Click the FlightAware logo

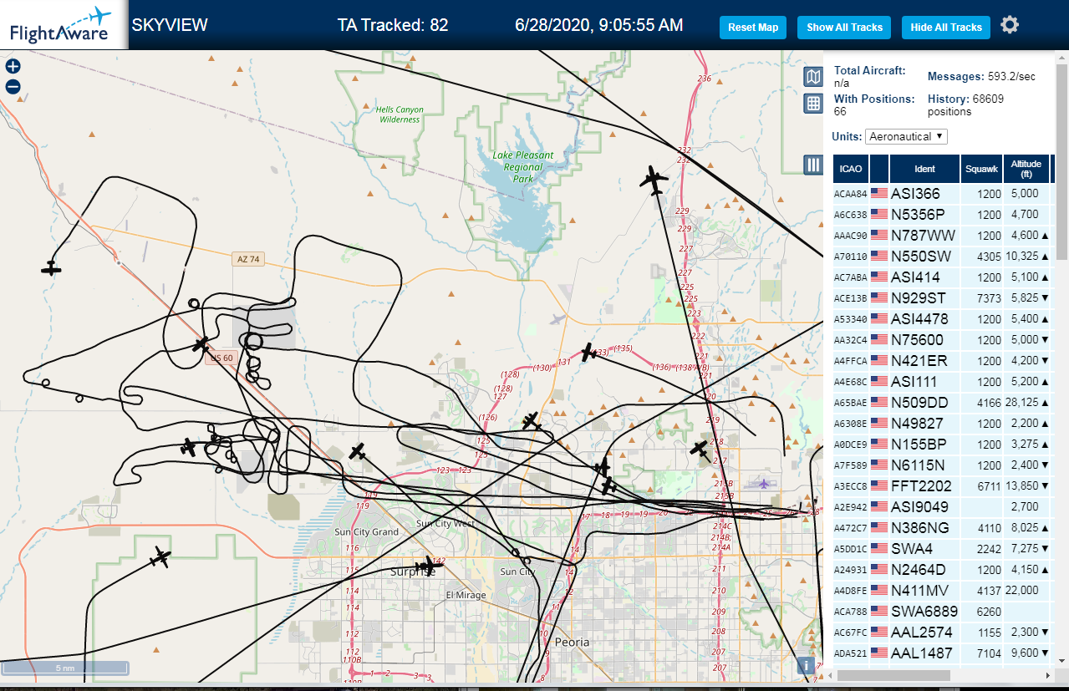[x=64, y=25]
